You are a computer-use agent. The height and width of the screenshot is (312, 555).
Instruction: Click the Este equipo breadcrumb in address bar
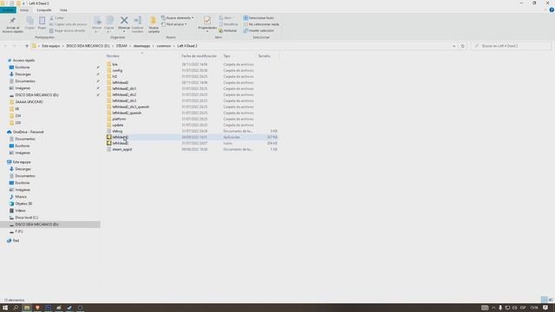(x=51, y=46)
